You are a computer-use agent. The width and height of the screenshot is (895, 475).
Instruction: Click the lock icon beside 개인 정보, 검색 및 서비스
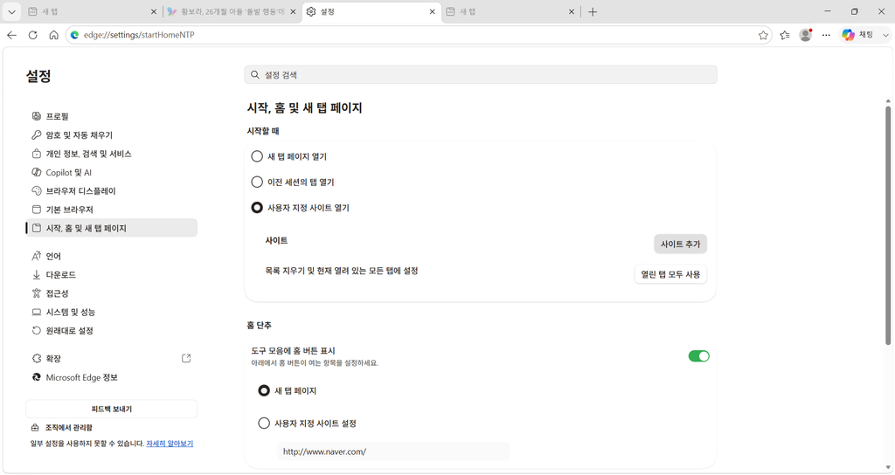[37, 154]
